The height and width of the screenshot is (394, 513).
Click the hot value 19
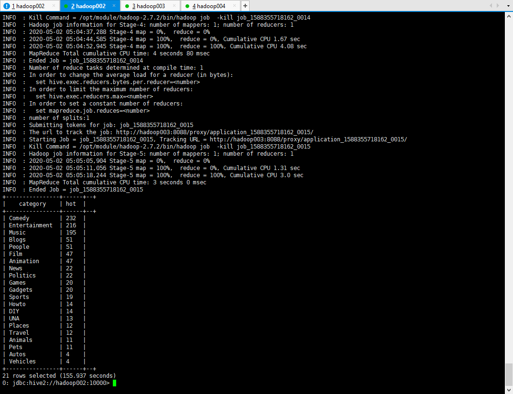(x=69, y=298)
